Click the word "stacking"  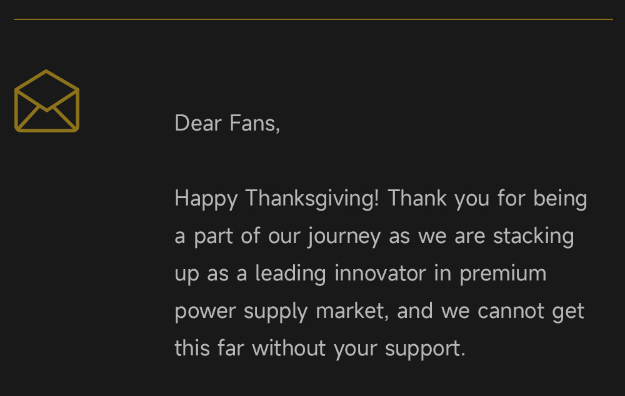(533, 236)
